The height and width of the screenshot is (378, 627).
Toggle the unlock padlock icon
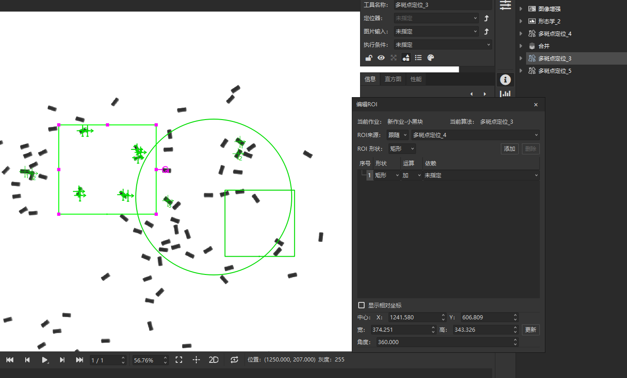(x=368, y=58)
